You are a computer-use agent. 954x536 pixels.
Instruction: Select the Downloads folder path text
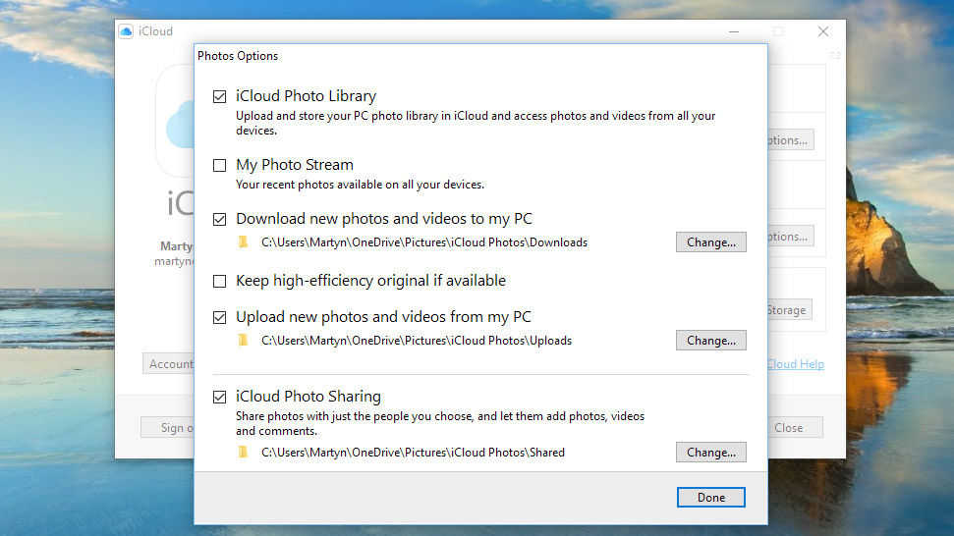click(424, 242)
